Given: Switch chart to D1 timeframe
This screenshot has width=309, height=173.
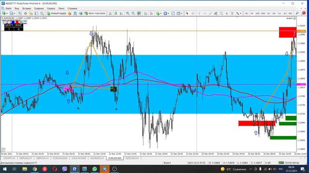Looking at the screenshot, I should [280, 13].
